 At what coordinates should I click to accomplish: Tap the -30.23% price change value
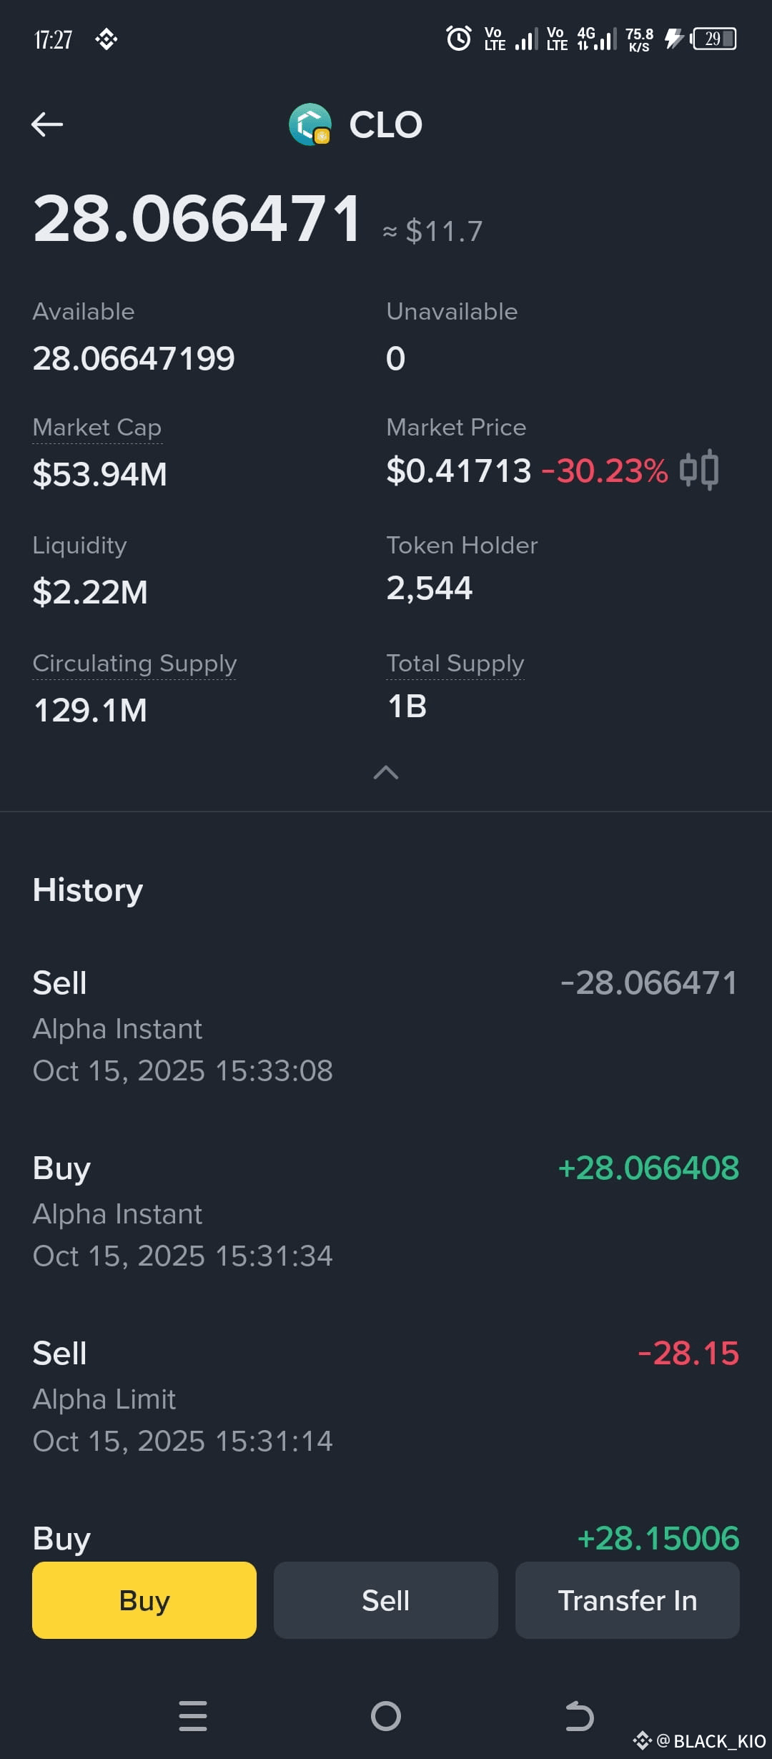tap(605, 470)
